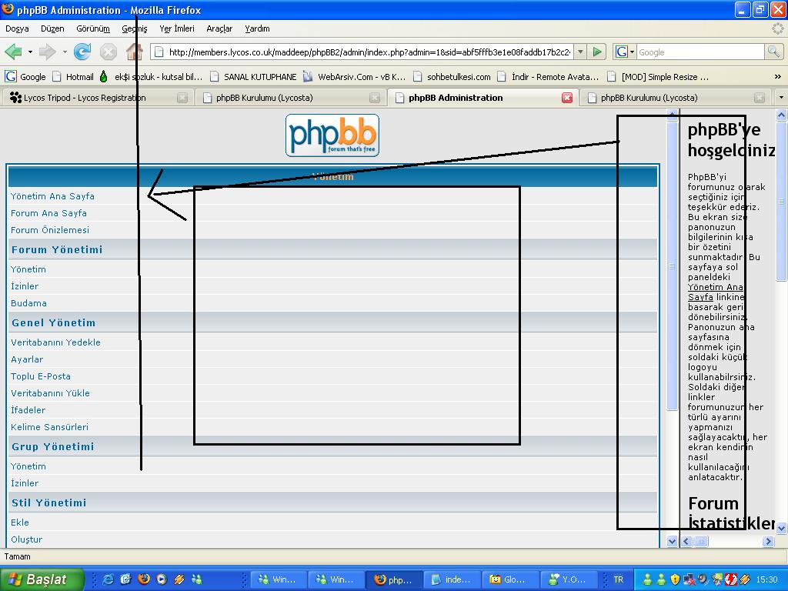Select the phpBB Administration tab
Screen dimensions: 788x591
click(x=483, y=98)
